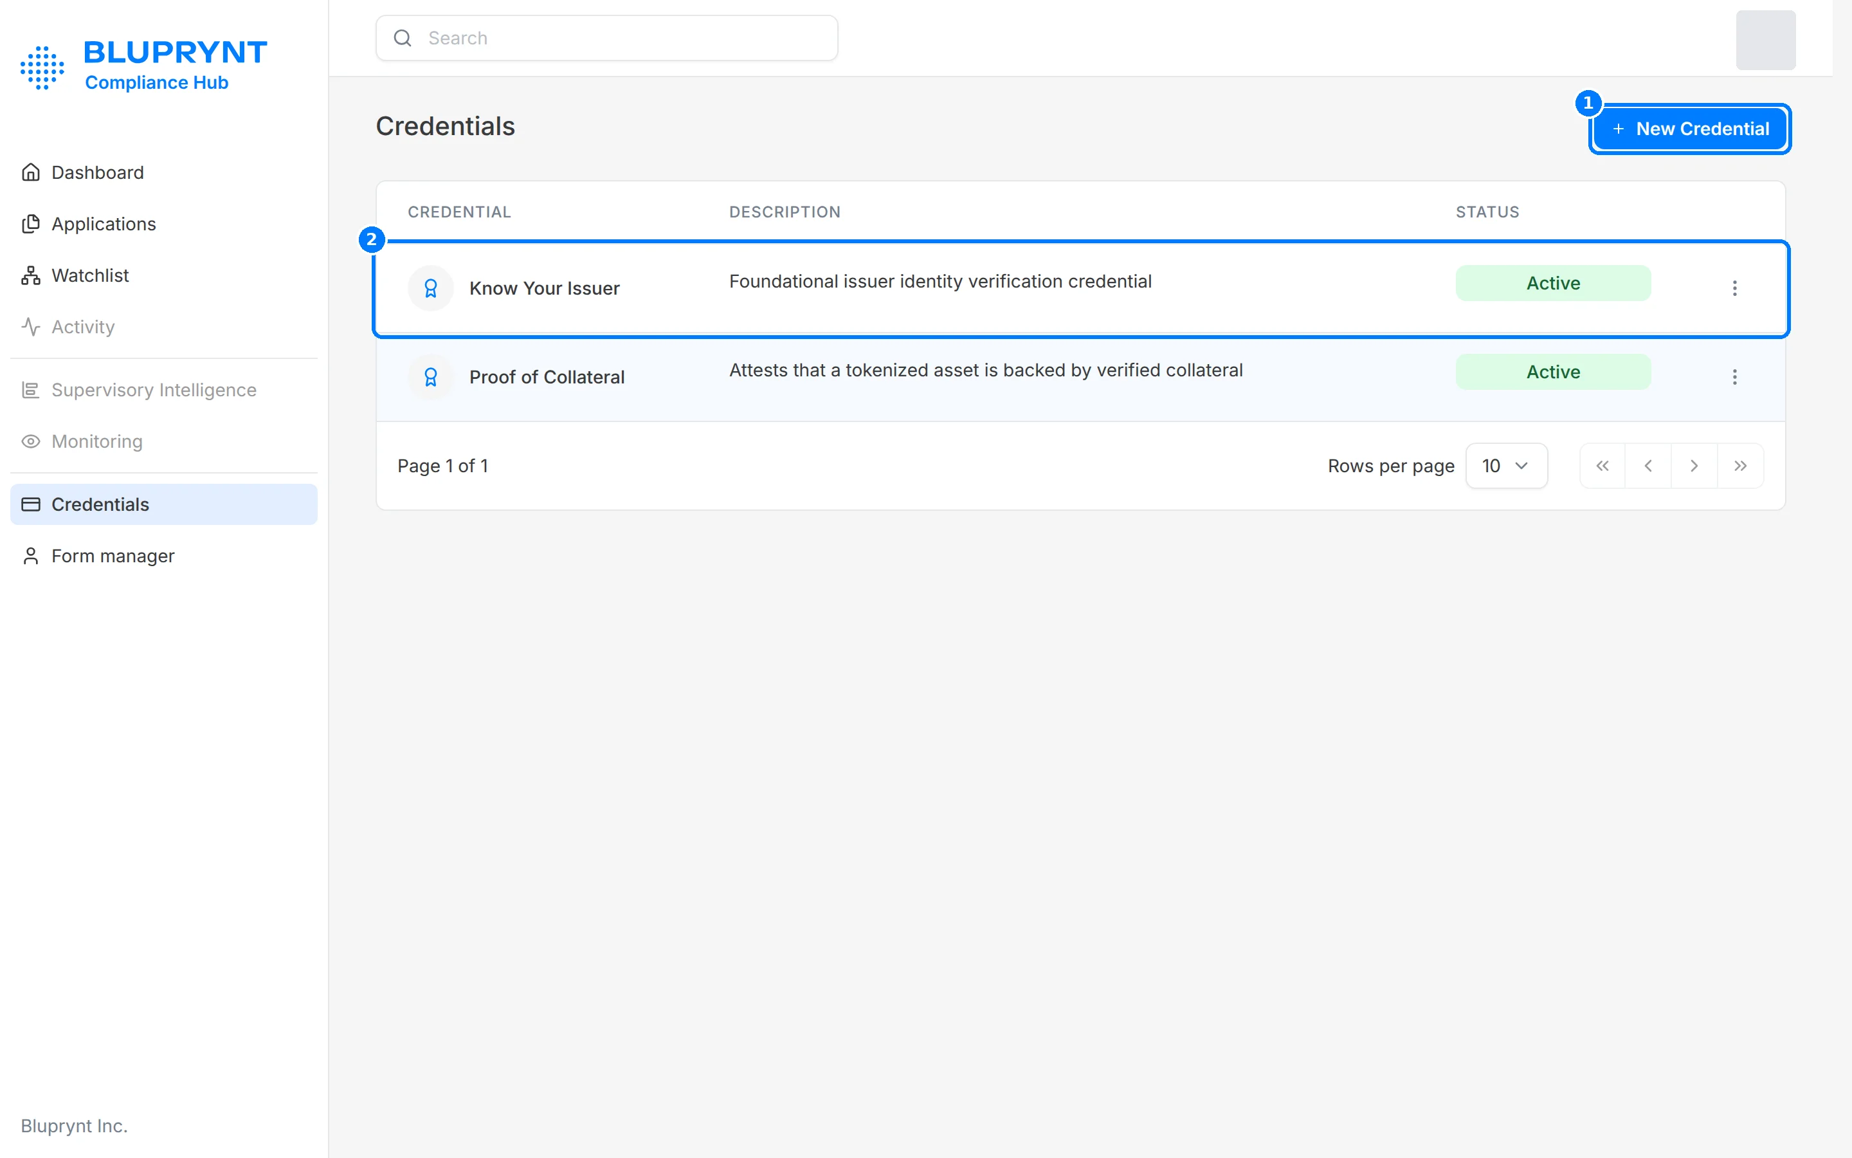Click the Applications documents icon

click(31, 224)
